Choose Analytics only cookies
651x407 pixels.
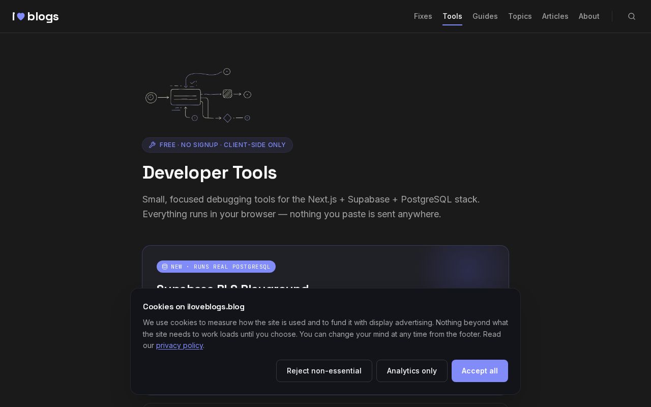(x=412, y=371)
